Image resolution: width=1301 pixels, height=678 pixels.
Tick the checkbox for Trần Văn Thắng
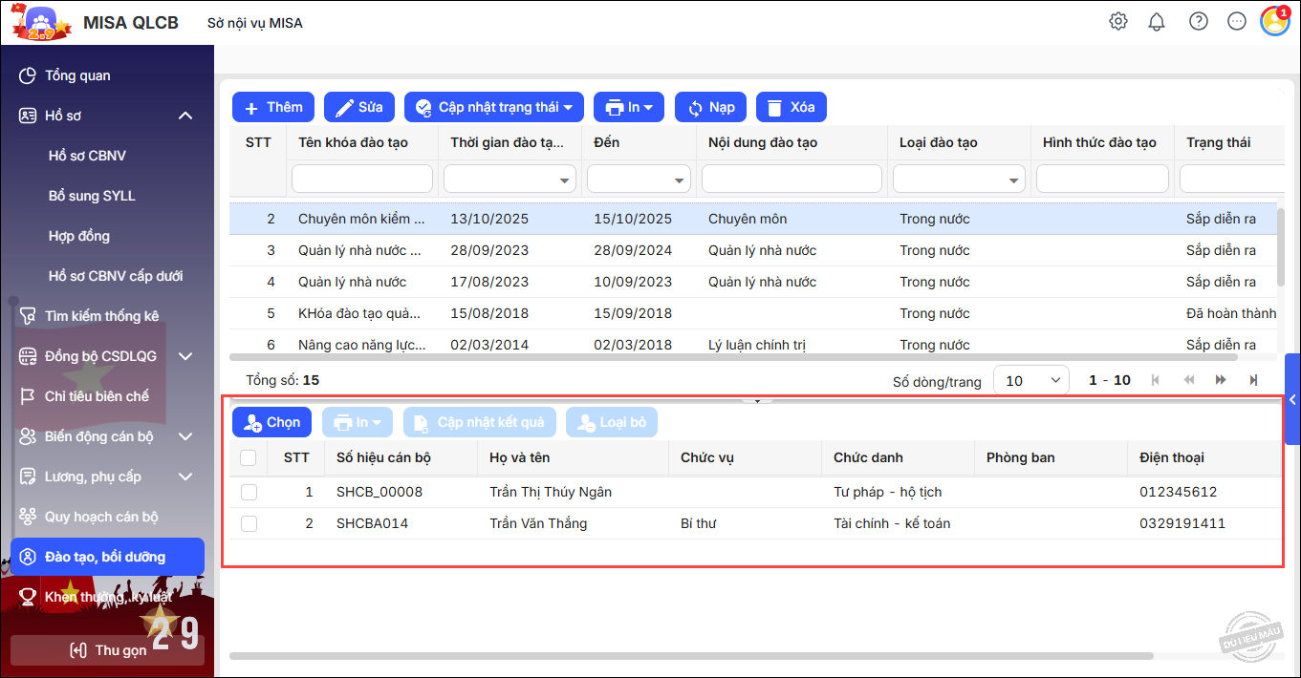[x=249, y=524]
